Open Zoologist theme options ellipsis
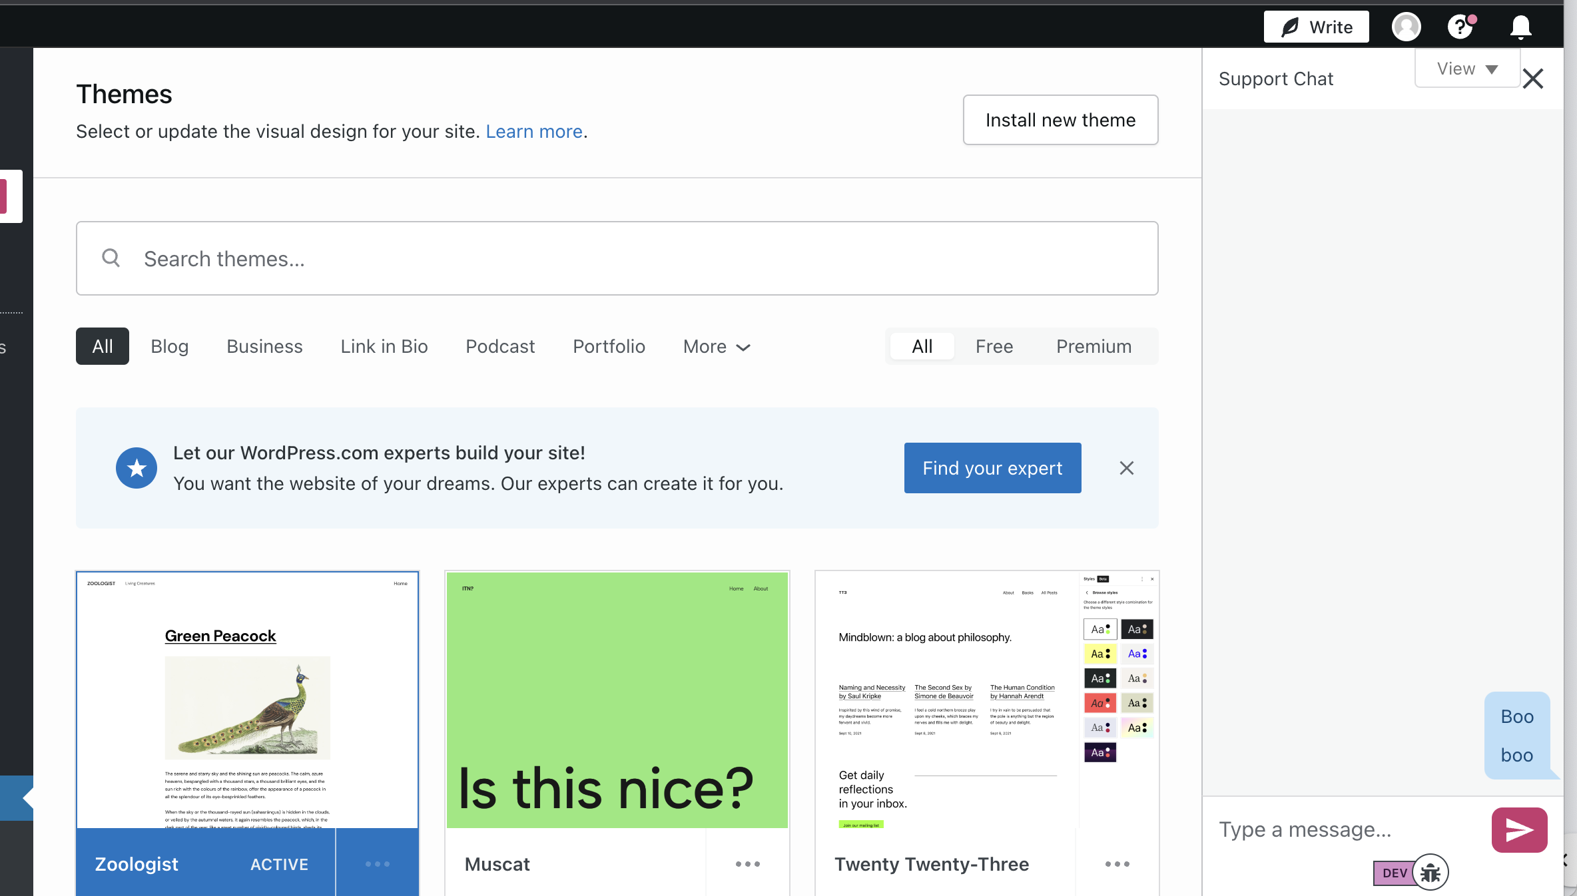 pyautogui.click(x=377, y=864)
